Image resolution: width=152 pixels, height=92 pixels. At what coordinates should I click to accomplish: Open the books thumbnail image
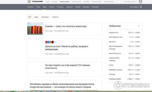[x=35, y=29]
